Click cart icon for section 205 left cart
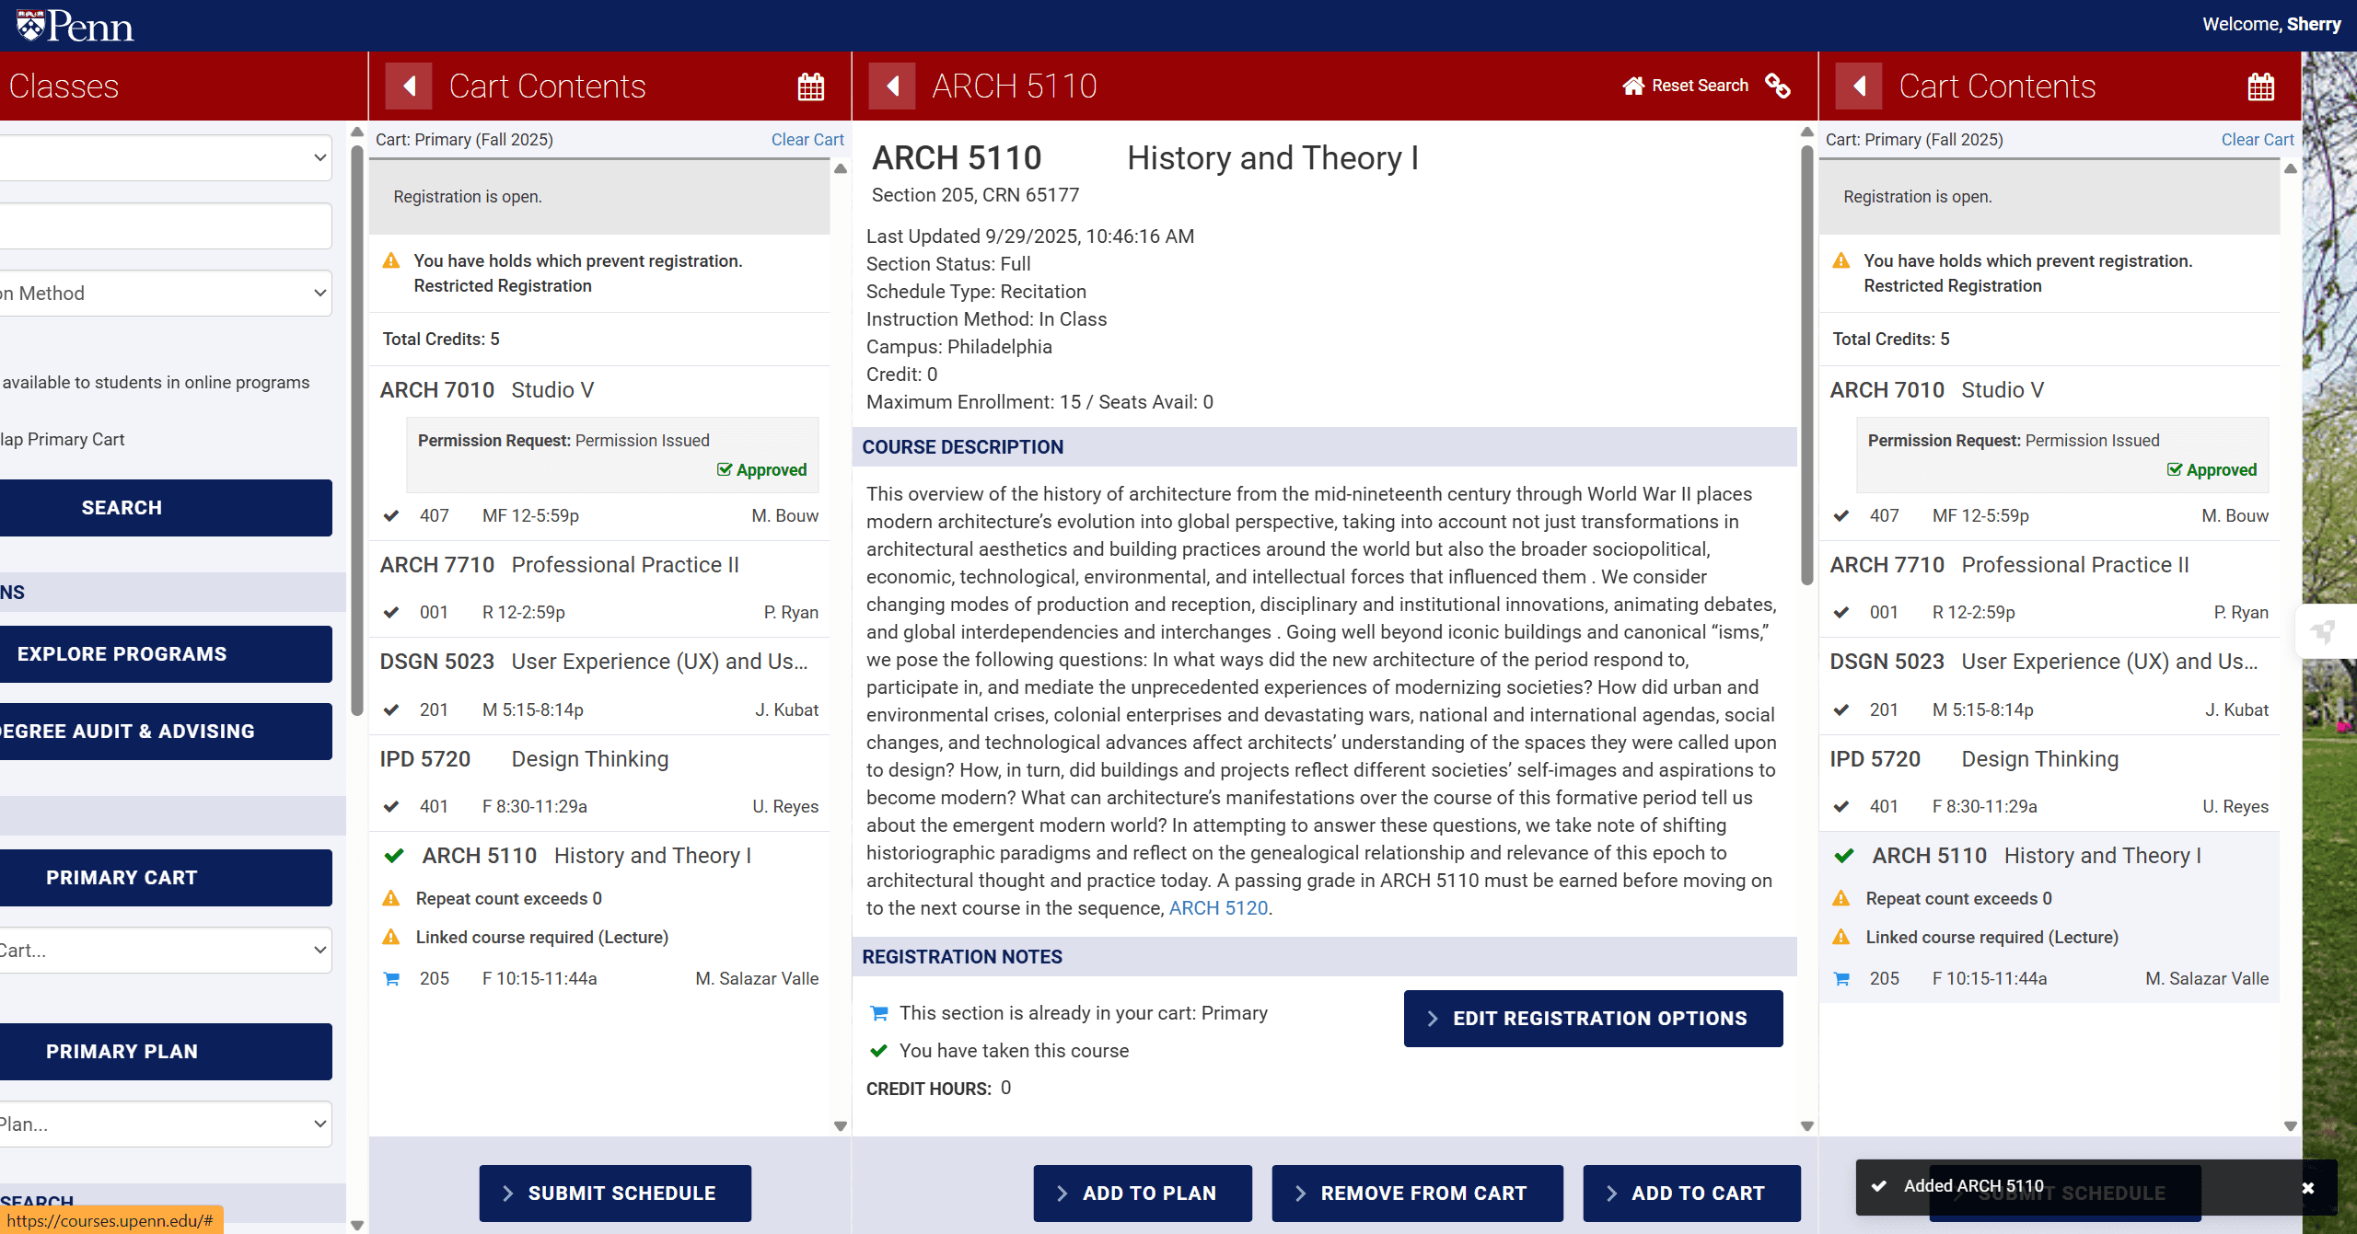Screen dimensions: 2357x1234 (391, 979)
